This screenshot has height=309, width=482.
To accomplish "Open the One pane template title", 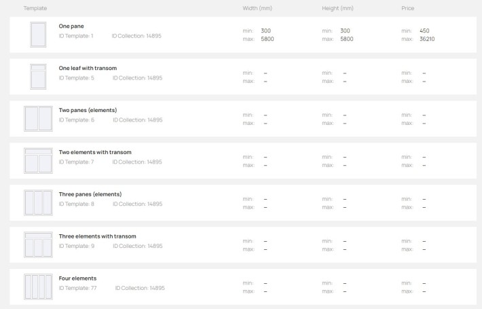I will (71, 26).
